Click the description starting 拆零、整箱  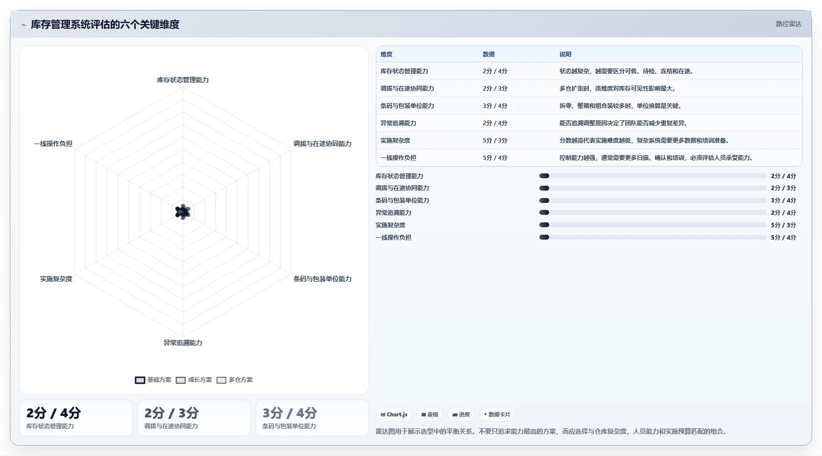pos(621,106)
